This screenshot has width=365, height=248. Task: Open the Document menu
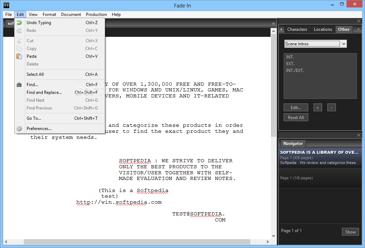71,15
